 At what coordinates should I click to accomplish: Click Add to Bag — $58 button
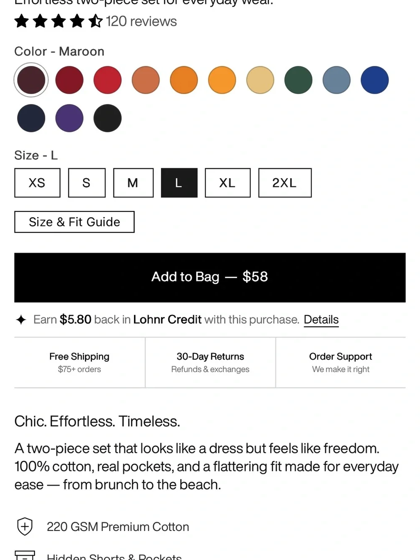[210, 277]
